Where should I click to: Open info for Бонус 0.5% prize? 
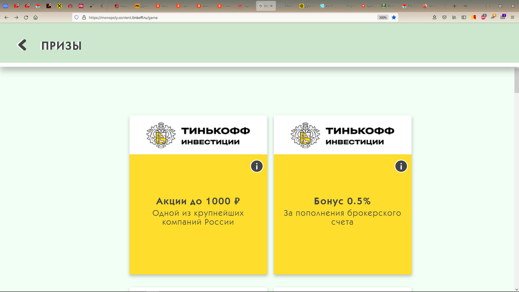point(401,166)
